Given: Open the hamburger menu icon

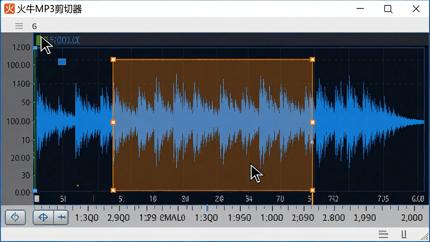Looking at the screenshot, I should coord(19,26).
